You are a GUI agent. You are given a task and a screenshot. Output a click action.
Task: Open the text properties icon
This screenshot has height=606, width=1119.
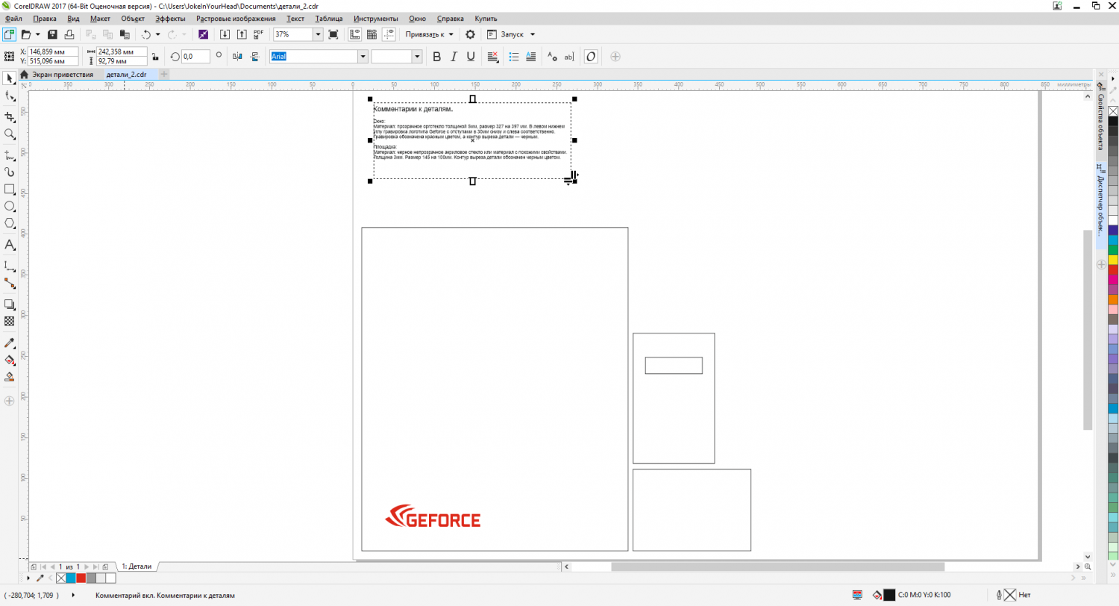coord(552,56)
